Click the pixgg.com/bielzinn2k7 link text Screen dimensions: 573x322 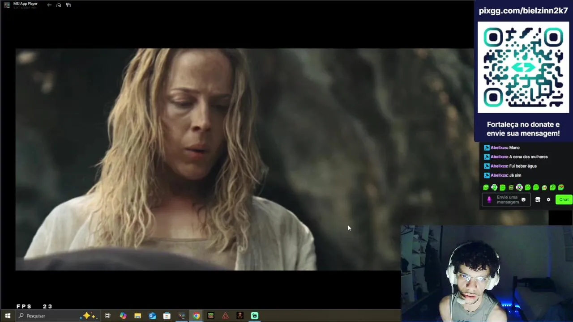[523, 11]
